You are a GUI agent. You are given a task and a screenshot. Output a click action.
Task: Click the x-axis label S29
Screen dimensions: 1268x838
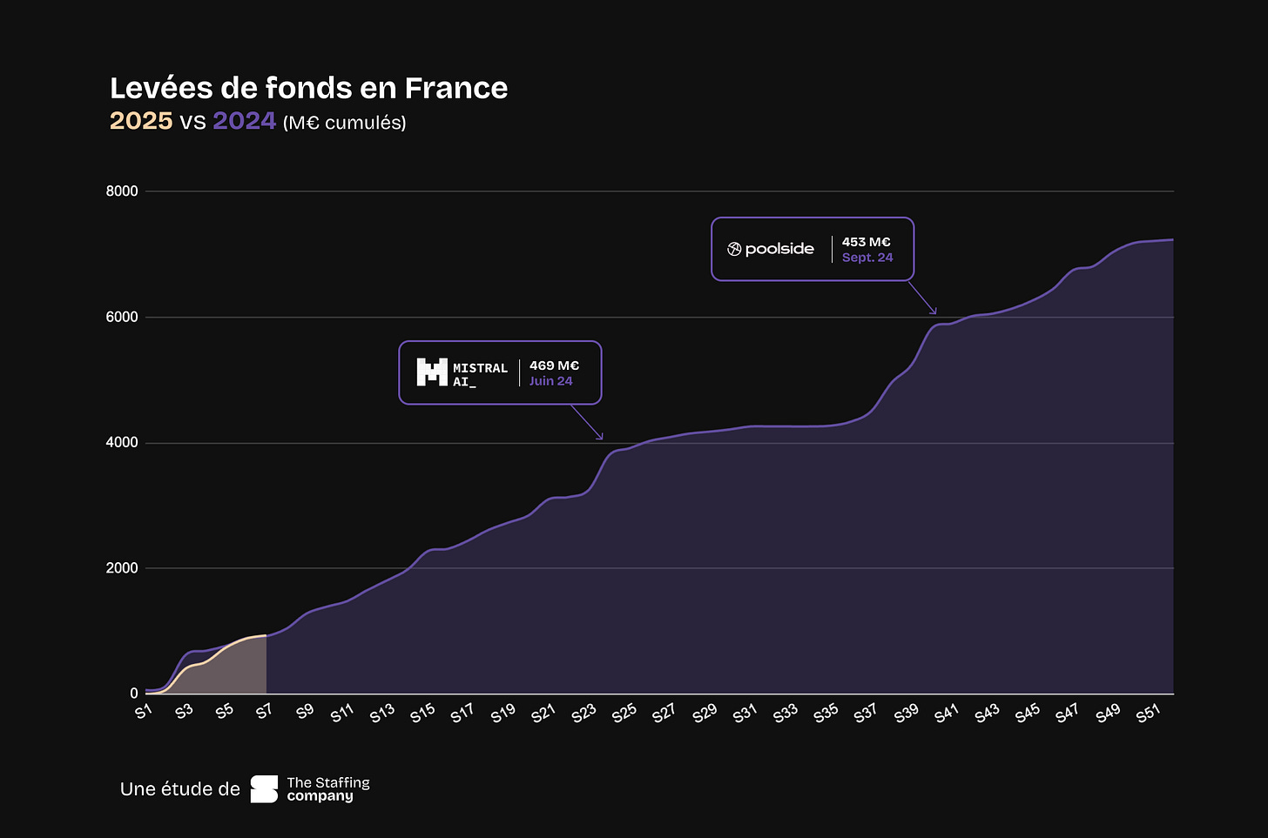click(705, 713)
